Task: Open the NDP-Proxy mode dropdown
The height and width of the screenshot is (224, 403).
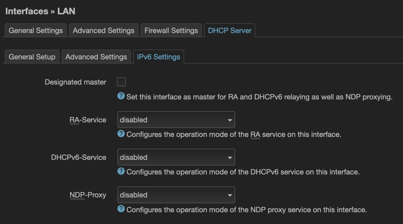Action: point(176,195)
